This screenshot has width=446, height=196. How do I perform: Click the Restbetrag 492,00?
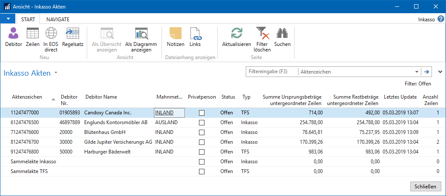[x=372, y=113]
